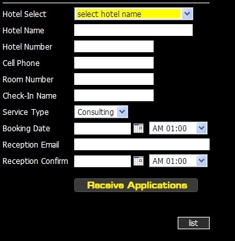
Task: Expand the Hotel Select dropdown arrow
Action: tap(187, 14)
